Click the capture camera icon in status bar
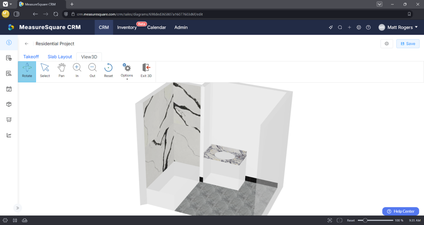The height and width of the screenshot is (225, 424). (330, 220)
